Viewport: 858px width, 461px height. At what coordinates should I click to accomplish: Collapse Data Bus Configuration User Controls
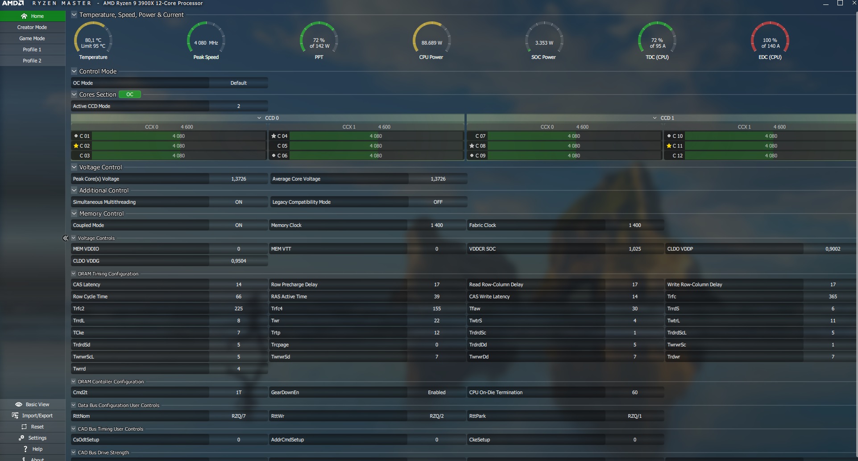74,405
